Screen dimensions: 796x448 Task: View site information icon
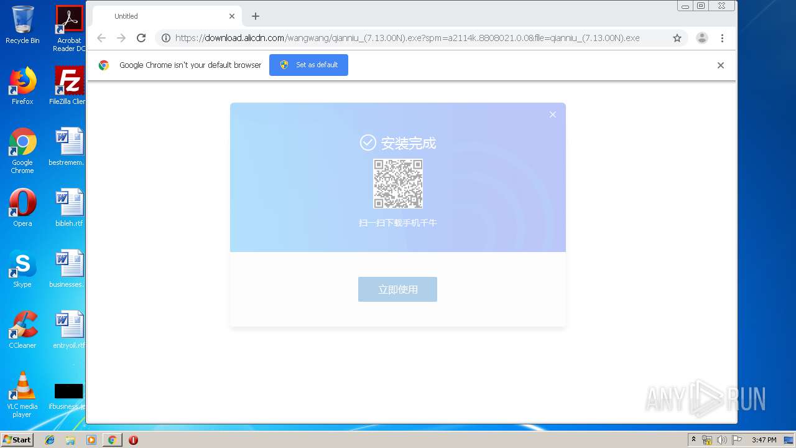click(166, 38)
